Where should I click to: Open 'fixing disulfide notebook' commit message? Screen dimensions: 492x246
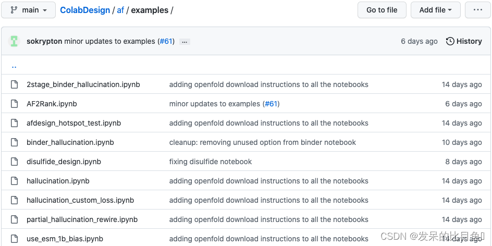[210, 162]
